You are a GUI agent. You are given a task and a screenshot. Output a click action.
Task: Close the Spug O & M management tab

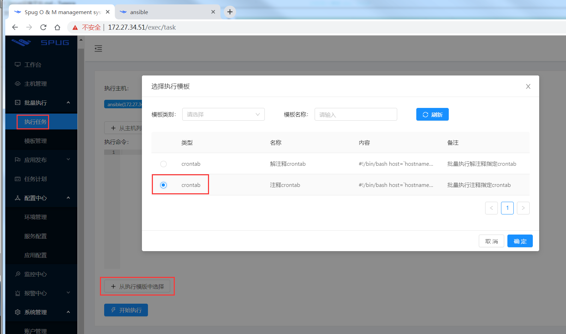point(108,12)
